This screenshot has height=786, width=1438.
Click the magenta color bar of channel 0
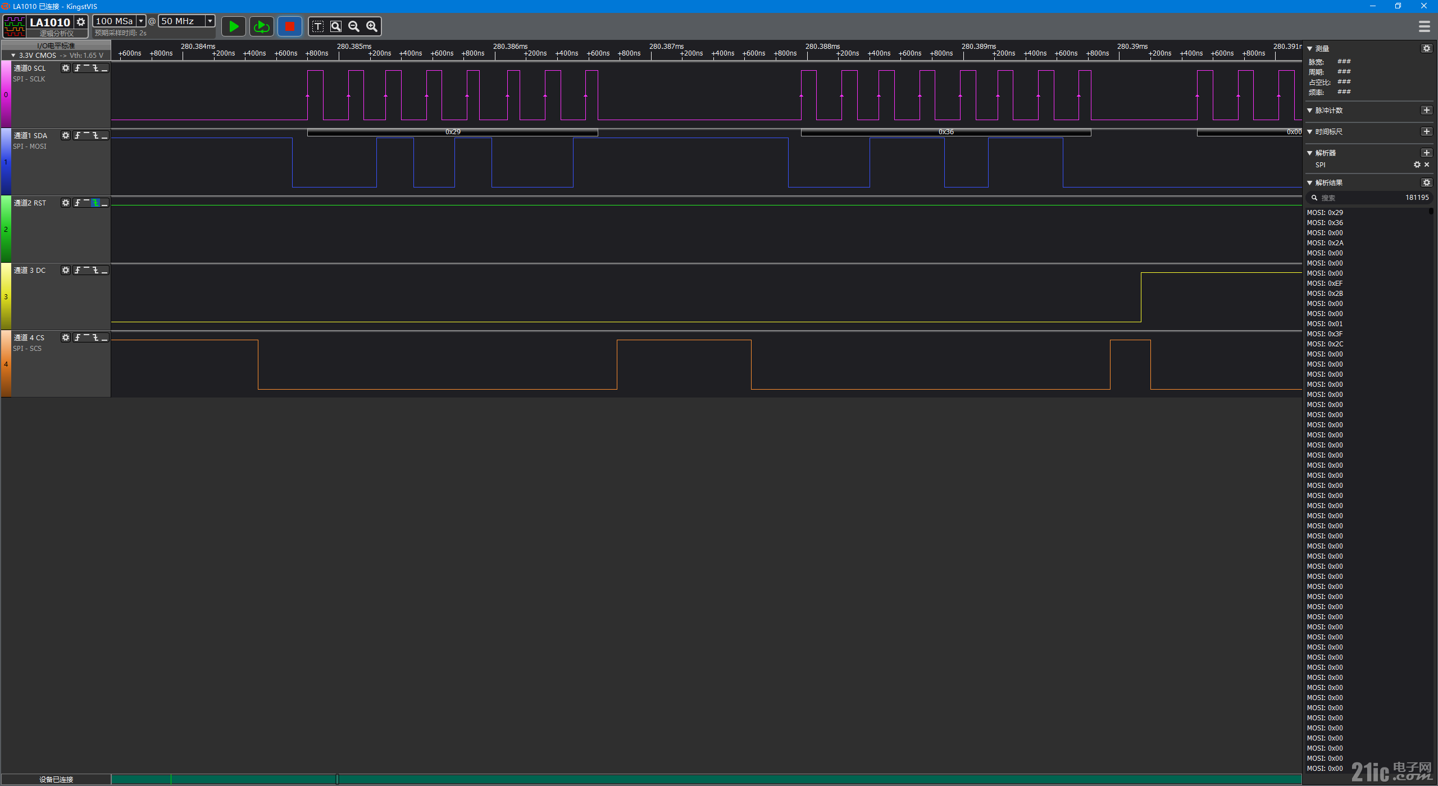click(x=6, y=94)
